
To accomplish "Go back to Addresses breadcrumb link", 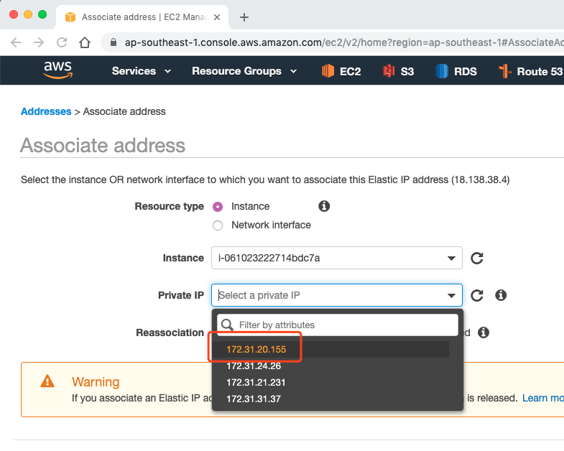I will 46,111.
